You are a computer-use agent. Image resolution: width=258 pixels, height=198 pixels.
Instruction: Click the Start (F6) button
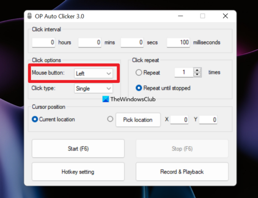click(x=78, y=148)
